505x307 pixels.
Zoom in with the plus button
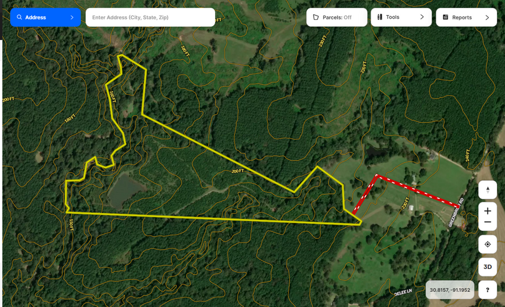tap(487, 211)
